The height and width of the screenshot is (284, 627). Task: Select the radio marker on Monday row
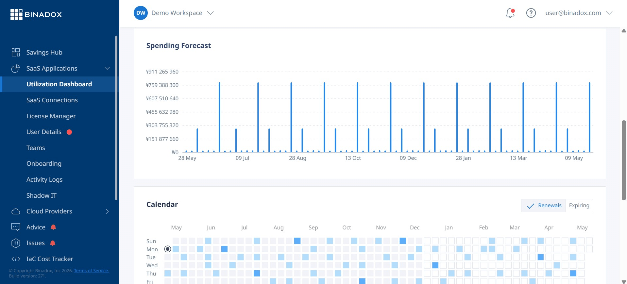[x=167, y=249]
